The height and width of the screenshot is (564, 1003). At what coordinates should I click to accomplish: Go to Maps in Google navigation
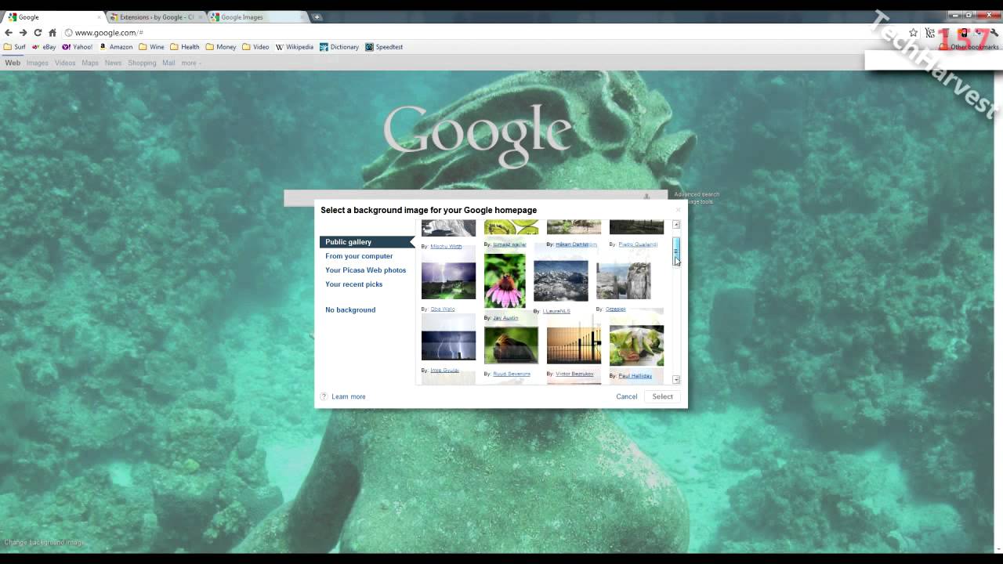tap(90, 63)
